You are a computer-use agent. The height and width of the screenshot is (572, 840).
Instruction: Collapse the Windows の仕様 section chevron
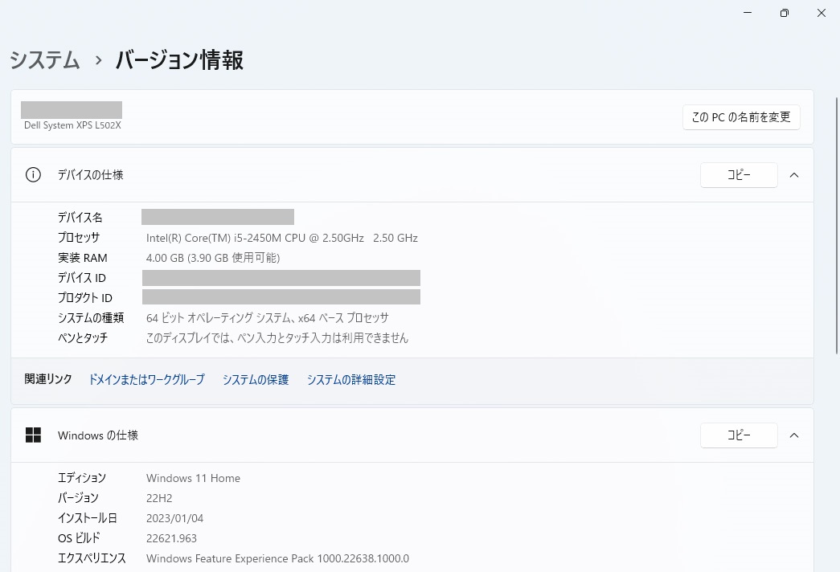coord(794,435)
